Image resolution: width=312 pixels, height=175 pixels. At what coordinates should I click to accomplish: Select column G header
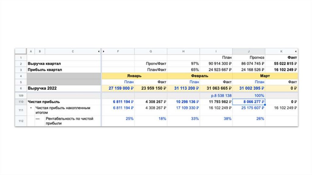point(151,51)
